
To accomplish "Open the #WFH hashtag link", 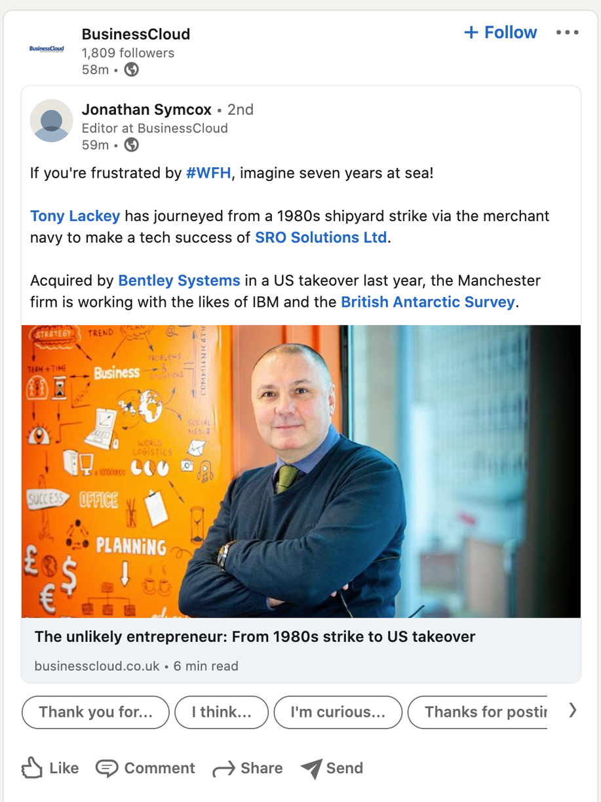I will pyautogui.click(x=208, y=174).
